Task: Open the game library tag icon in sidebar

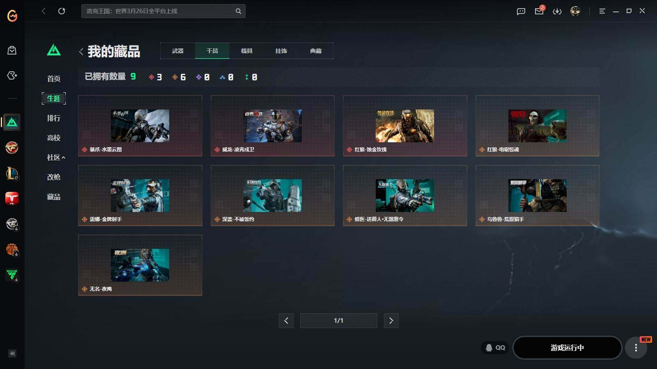Action: coord(12,75)
